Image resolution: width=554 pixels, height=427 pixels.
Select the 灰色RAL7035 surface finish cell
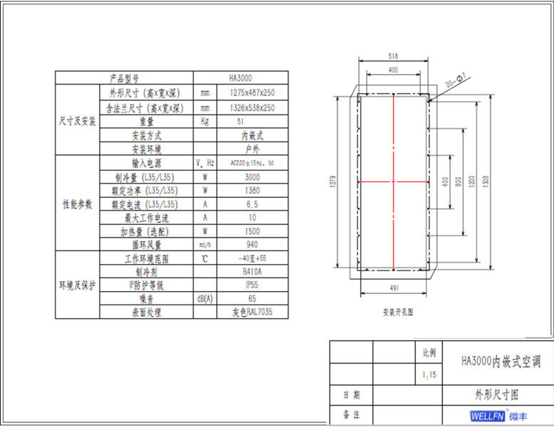tap(252, 312)
